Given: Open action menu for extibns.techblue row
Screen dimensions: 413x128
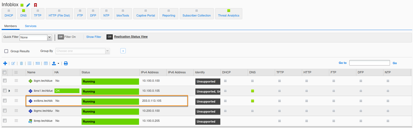Looking at the screenshot, I should (x=16, y=100).
